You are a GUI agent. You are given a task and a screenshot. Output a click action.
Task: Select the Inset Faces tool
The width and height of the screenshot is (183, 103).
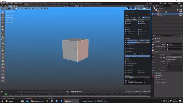3,47
